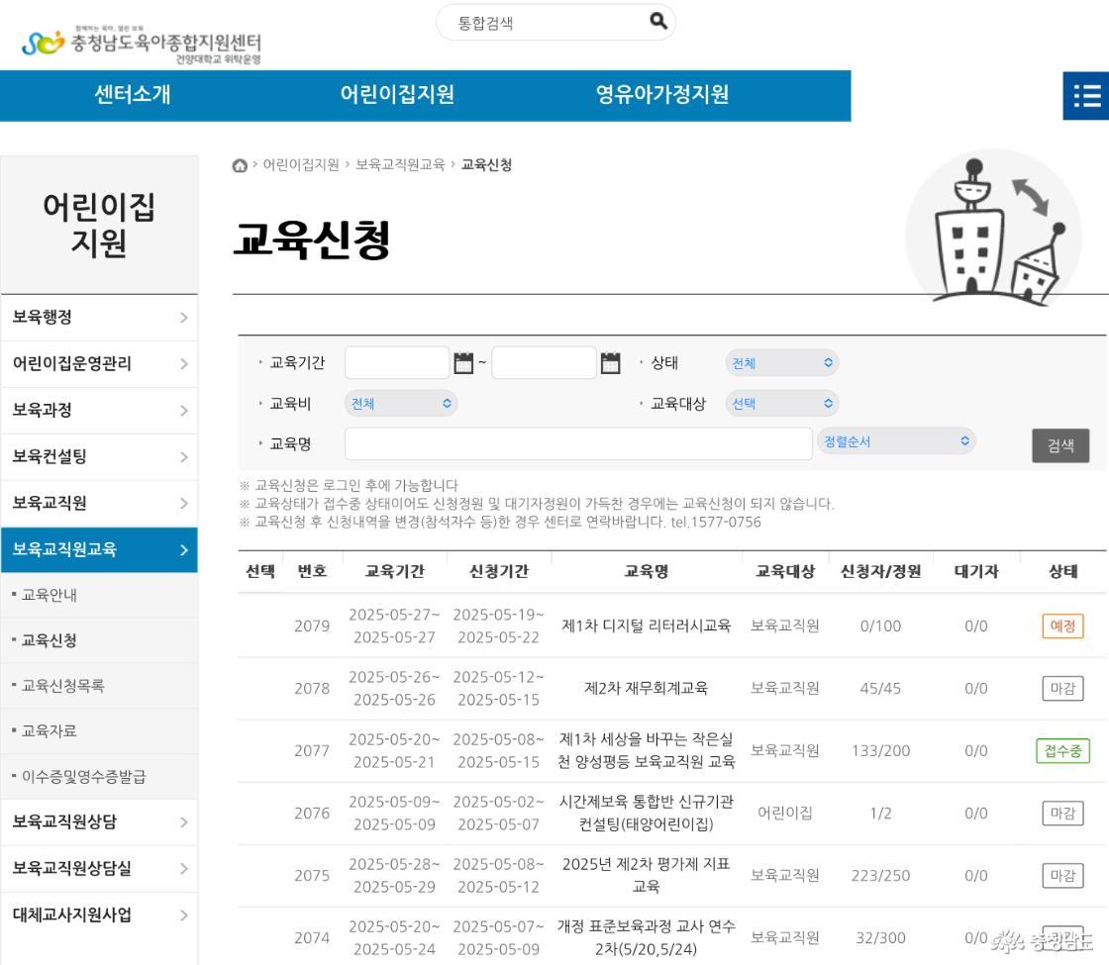Viewport: 1109px width, 965px height.
Task: Click the 마감 status badge for 2075
Action: (1062, 875)
